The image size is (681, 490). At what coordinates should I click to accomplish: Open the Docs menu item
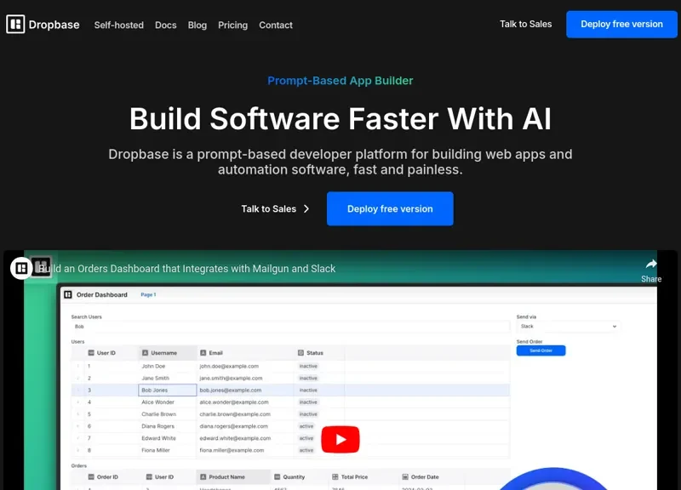165,26
